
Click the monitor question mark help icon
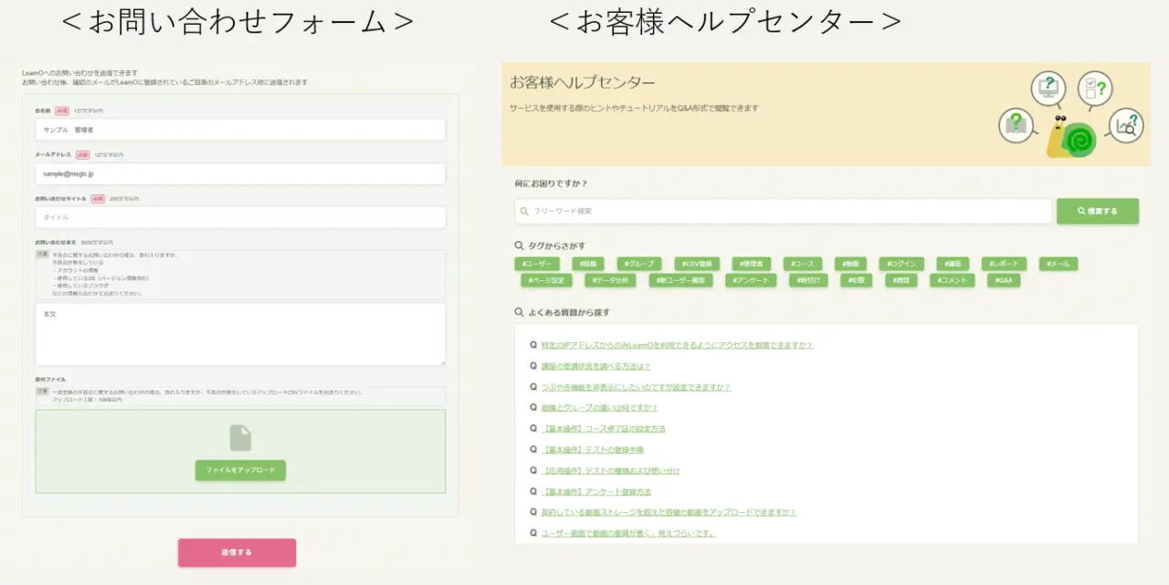1048,87
